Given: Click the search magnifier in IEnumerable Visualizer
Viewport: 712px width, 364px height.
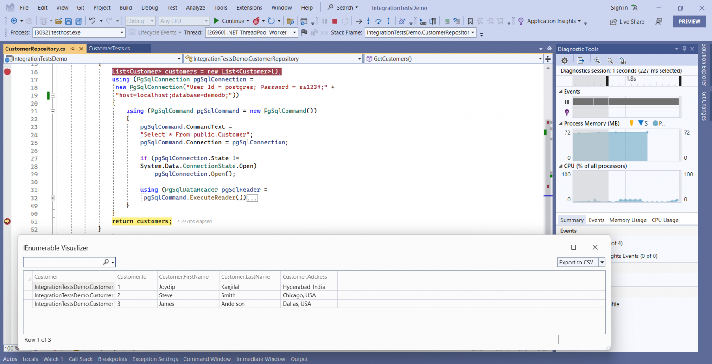Looking at the screenshot, I should (x=106, y=262).
